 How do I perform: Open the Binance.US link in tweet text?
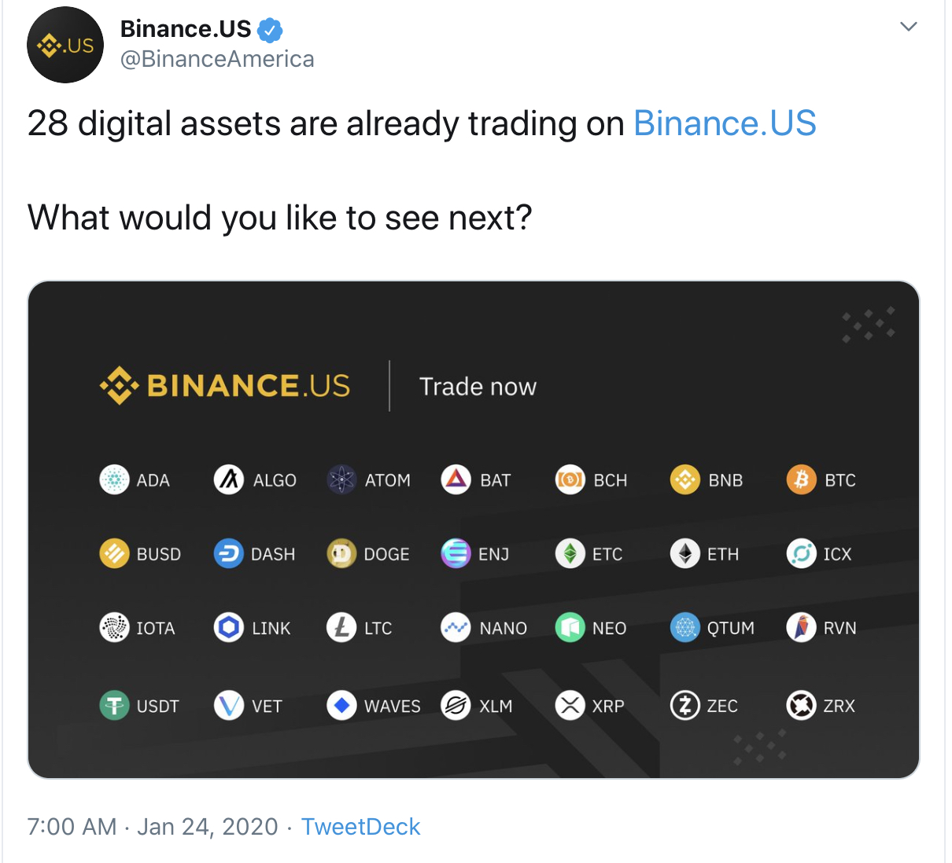click(x=725, y=123)
